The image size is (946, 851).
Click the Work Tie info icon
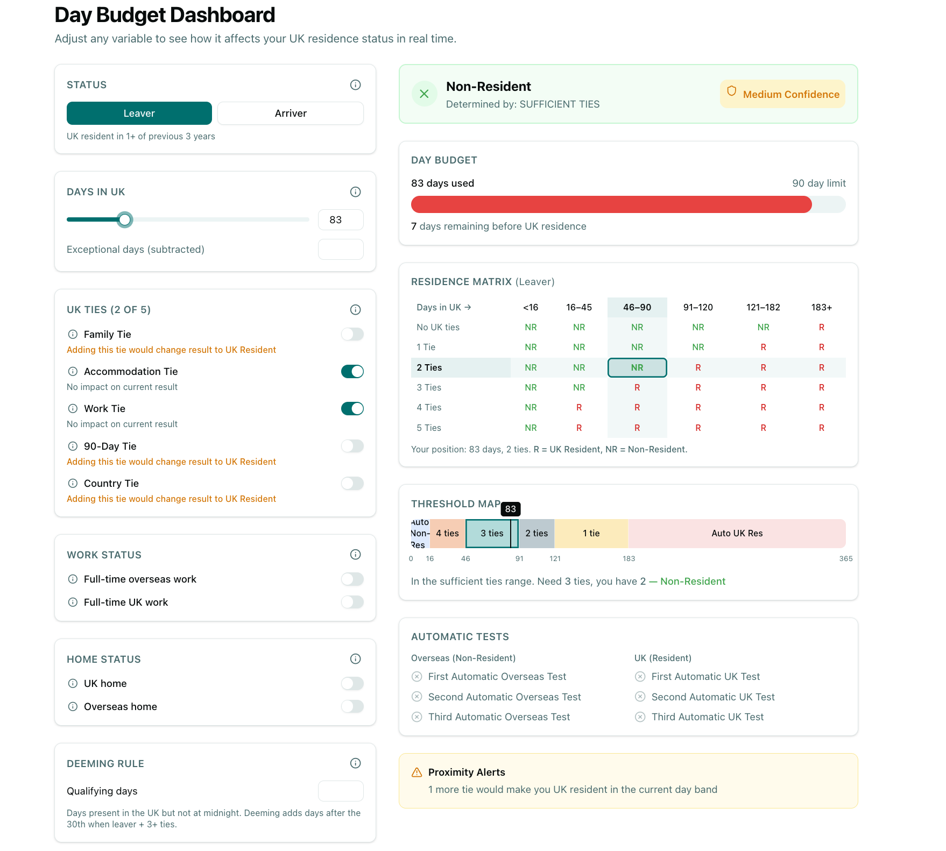coord(73,408)
